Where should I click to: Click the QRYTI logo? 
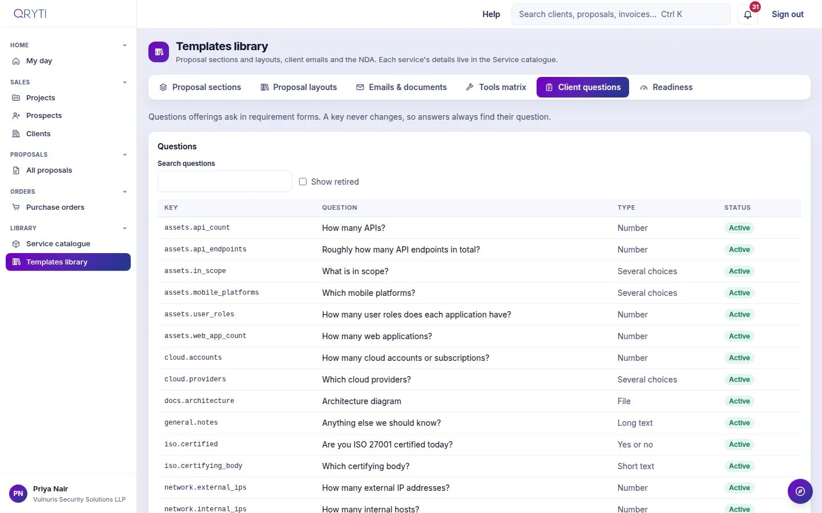point(30,14)
